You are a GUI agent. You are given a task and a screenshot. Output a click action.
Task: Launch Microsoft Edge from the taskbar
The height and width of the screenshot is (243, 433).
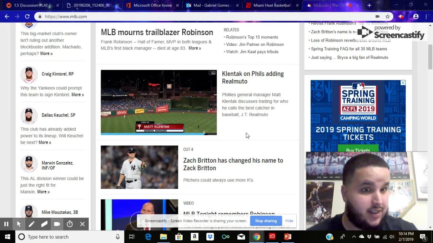pyautogui.click(x=148, y=237)
